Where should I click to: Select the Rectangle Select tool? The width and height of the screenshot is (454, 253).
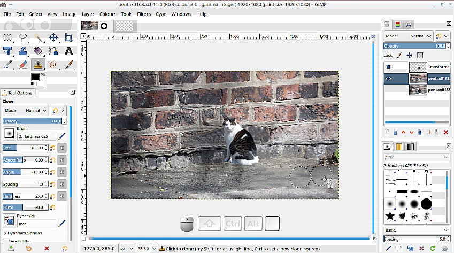[7, 37]
